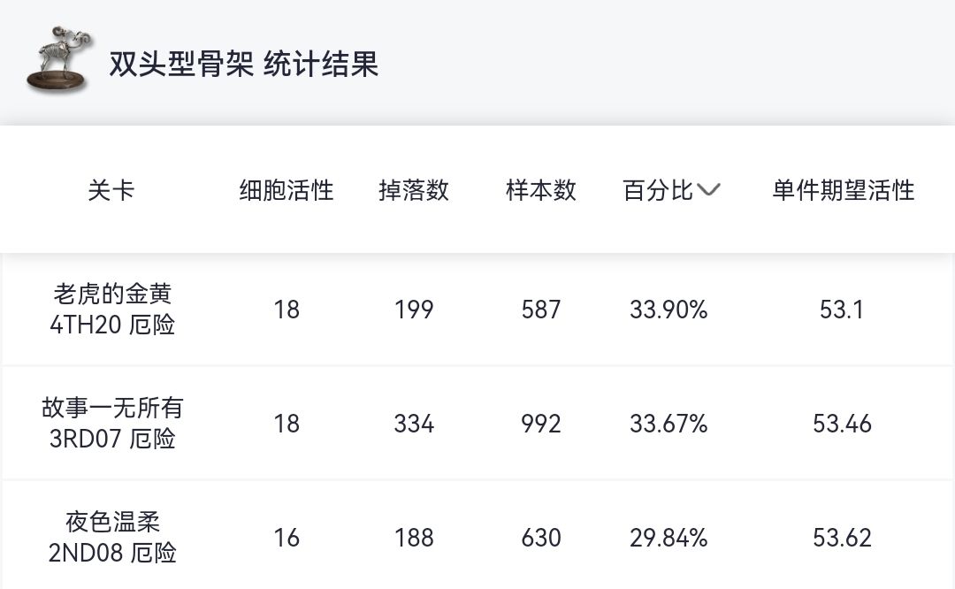Click the 掉落数 column header
The image size is (955, 589).
tap(414, 190)
